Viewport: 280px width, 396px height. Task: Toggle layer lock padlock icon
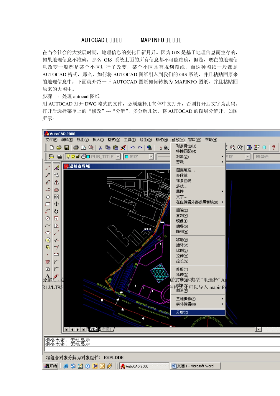[78, 157]
